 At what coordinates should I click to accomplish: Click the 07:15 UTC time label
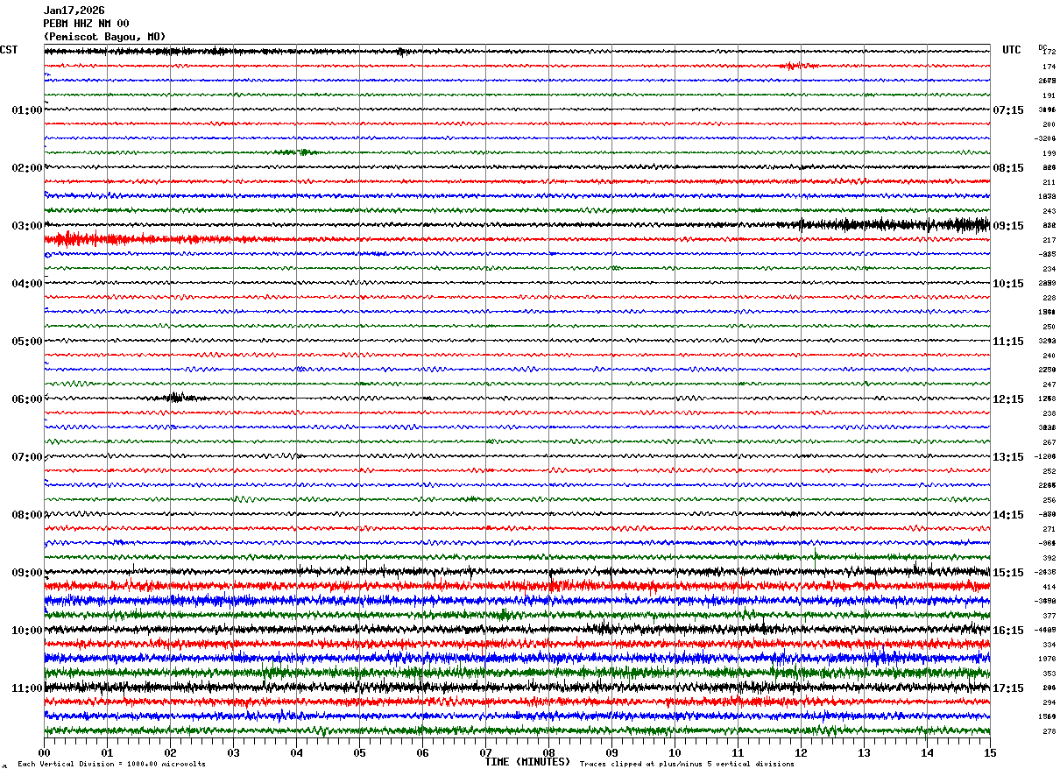pos(1008,110)
